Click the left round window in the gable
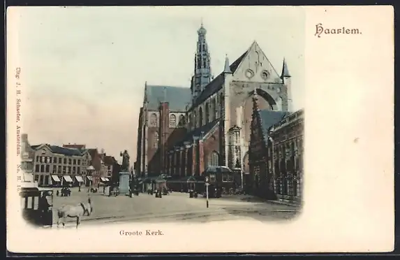The image size is (400, 260). (x=249, y=73)
